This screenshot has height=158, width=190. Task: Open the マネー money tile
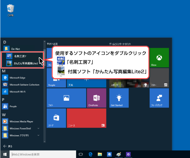[159, 78]
